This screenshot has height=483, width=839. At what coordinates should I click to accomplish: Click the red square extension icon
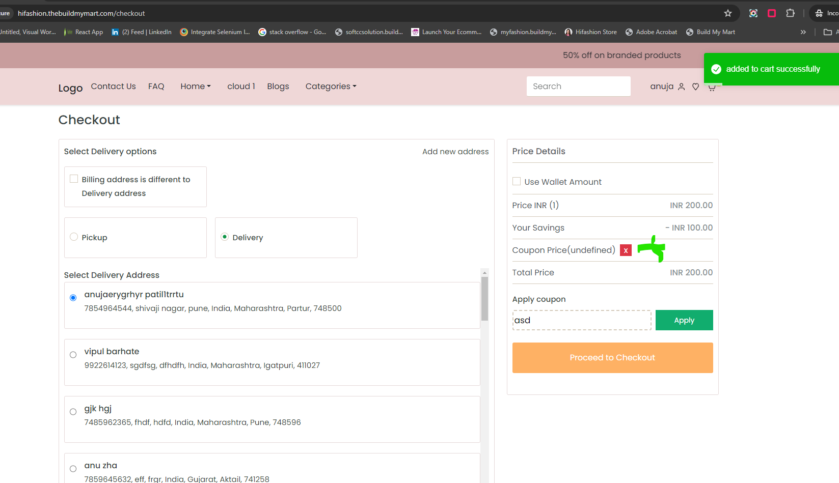772,13
